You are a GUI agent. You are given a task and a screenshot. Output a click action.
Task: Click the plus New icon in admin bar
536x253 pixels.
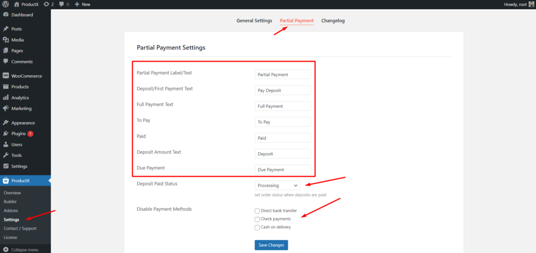[x=77, y=4]
